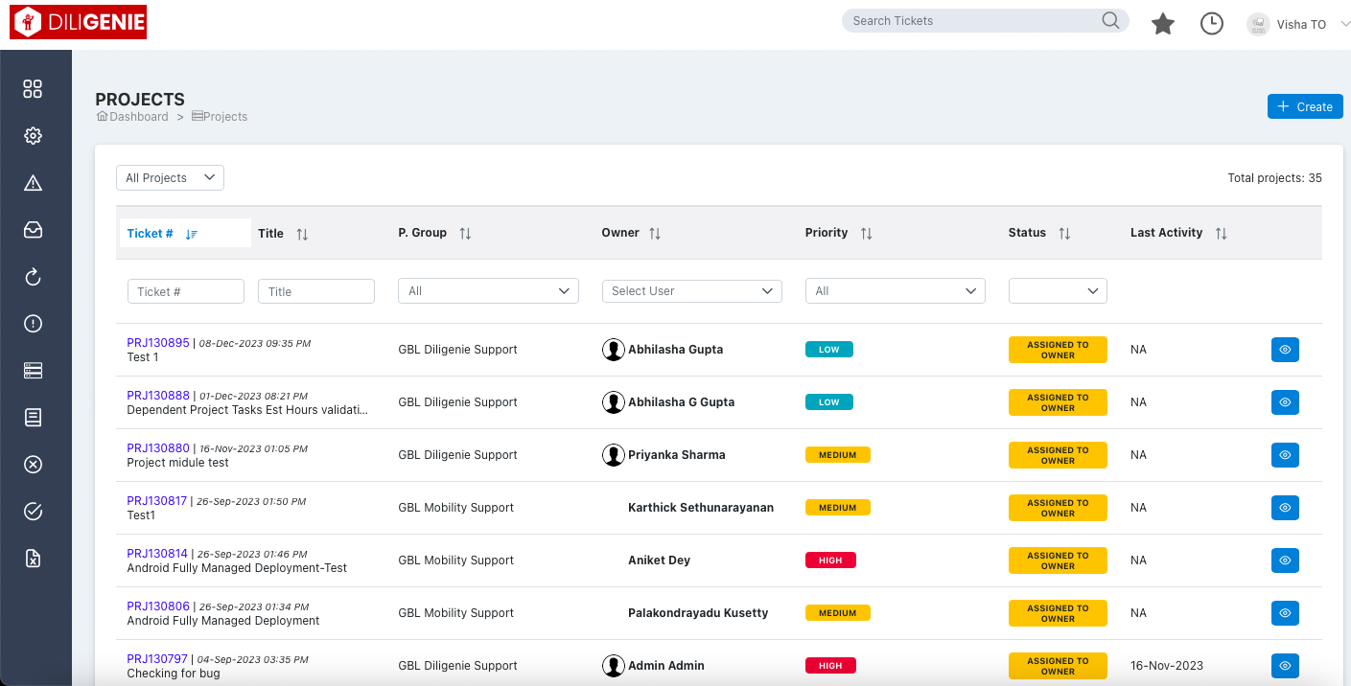The height and width of the screenshot is (686, 1351).
Task: Open the Dashboard grid icon in sidebar
Action: point(33,88)
